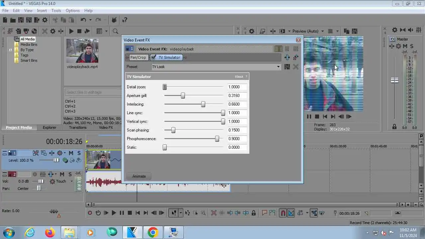The height and width of the screenshot is (239, 425).
Task: Switch to the Transitions tab
Action: click(78, 127)
